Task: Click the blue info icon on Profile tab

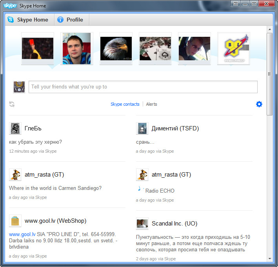Action: 60,20
